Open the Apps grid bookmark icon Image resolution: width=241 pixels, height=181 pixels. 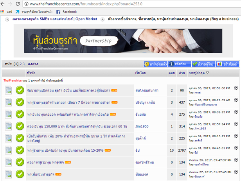coord(2,12)
